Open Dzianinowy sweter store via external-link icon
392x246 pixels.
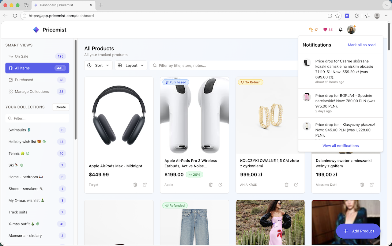click(371, 185)
